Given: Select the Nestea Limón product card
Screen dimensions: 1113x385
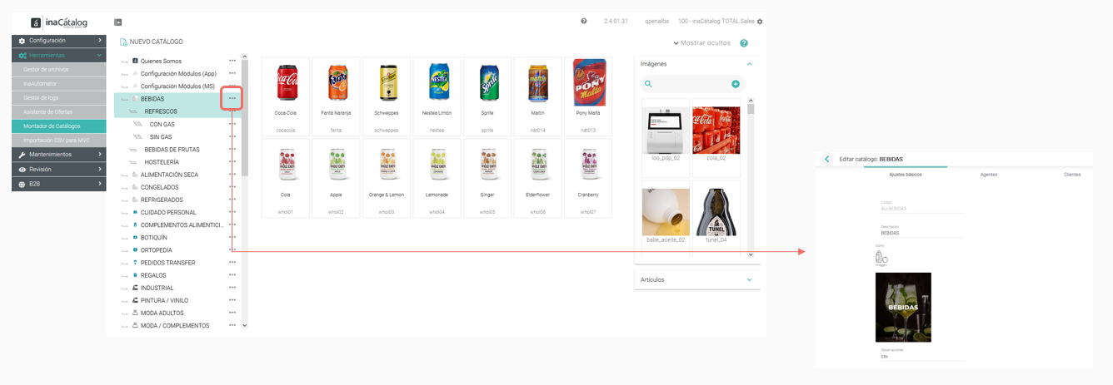Looking at the screenshot, I should [x=437, y=96].
